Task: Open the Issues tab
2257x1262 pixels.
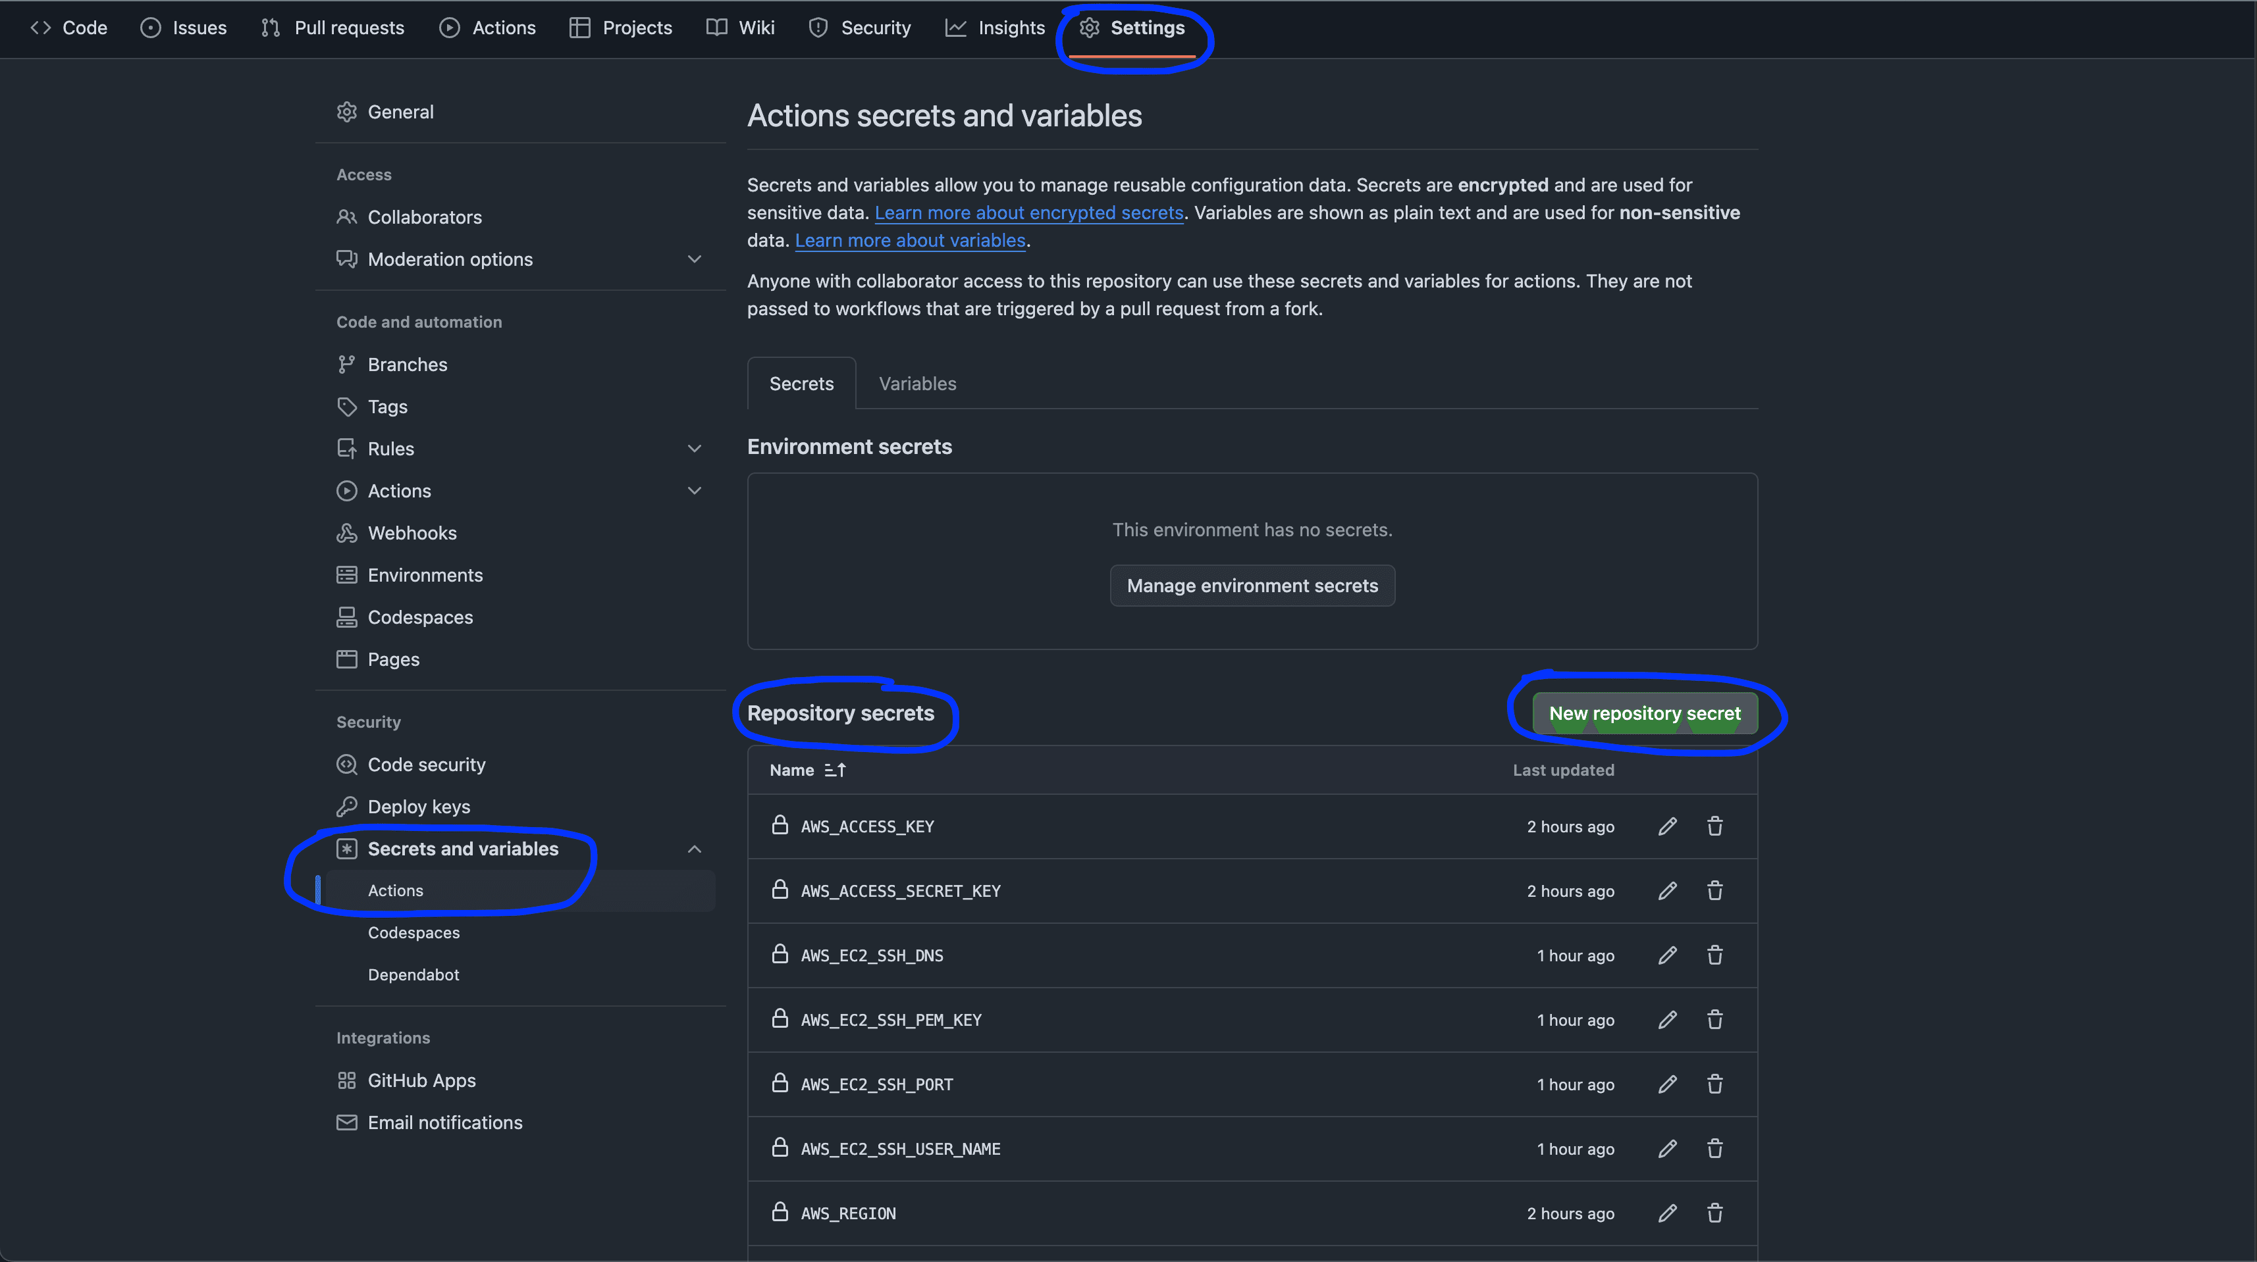Action: click(x=184, y=28)
